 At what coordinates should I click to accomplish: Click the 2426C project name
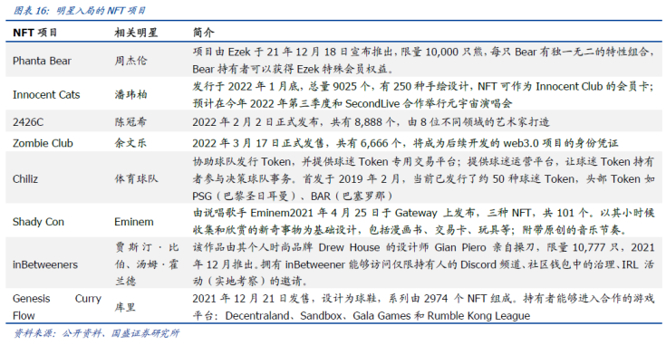click(x=28, y=122)
